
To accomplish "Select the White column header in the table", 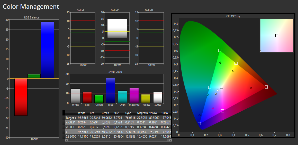I will point(82,113).
